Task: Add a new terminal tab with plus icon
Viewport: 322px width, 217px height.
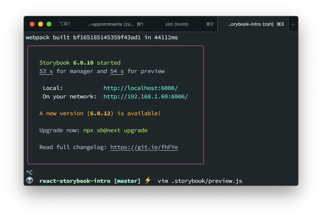Action: pos(293,24)
